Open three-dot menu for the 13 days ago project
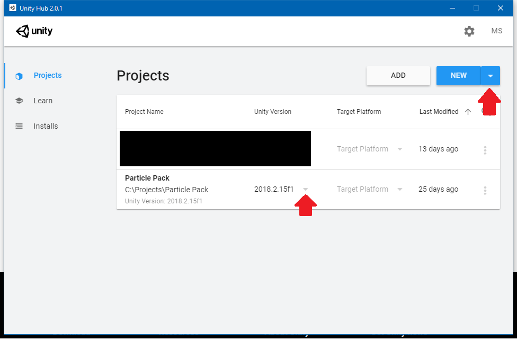This screenshot has height=340, width=517. [x=485, y=150]
